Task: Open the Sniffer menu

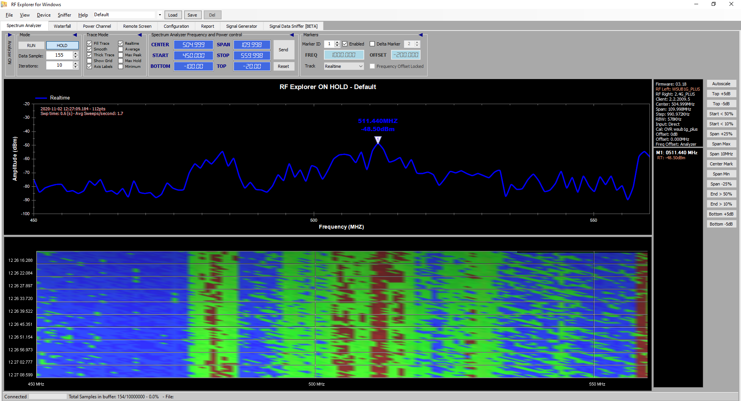Action: [64, 15]
